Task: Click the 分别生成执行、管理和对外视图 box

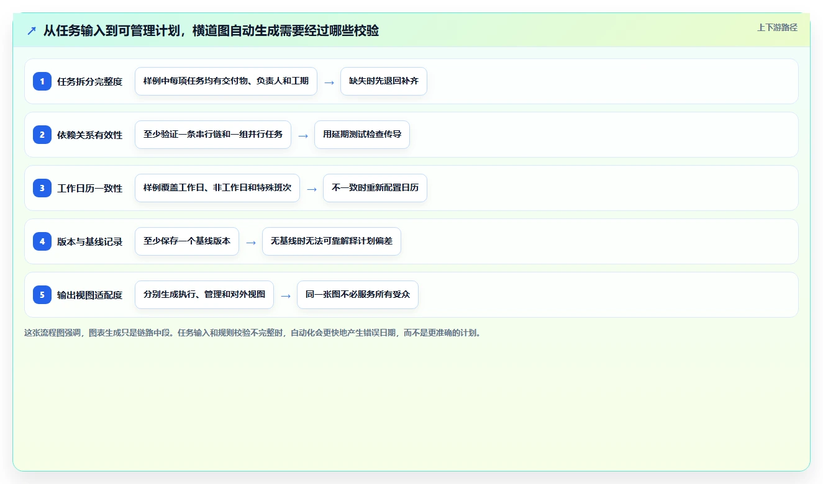Action: point(204,295)
